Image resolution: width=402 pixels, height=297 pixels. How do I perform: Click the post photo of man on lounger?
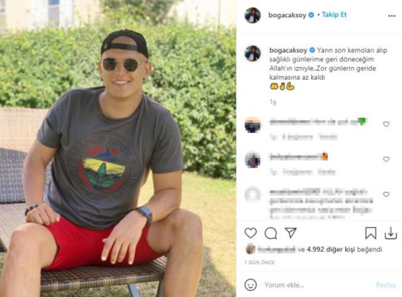point(118,148)
